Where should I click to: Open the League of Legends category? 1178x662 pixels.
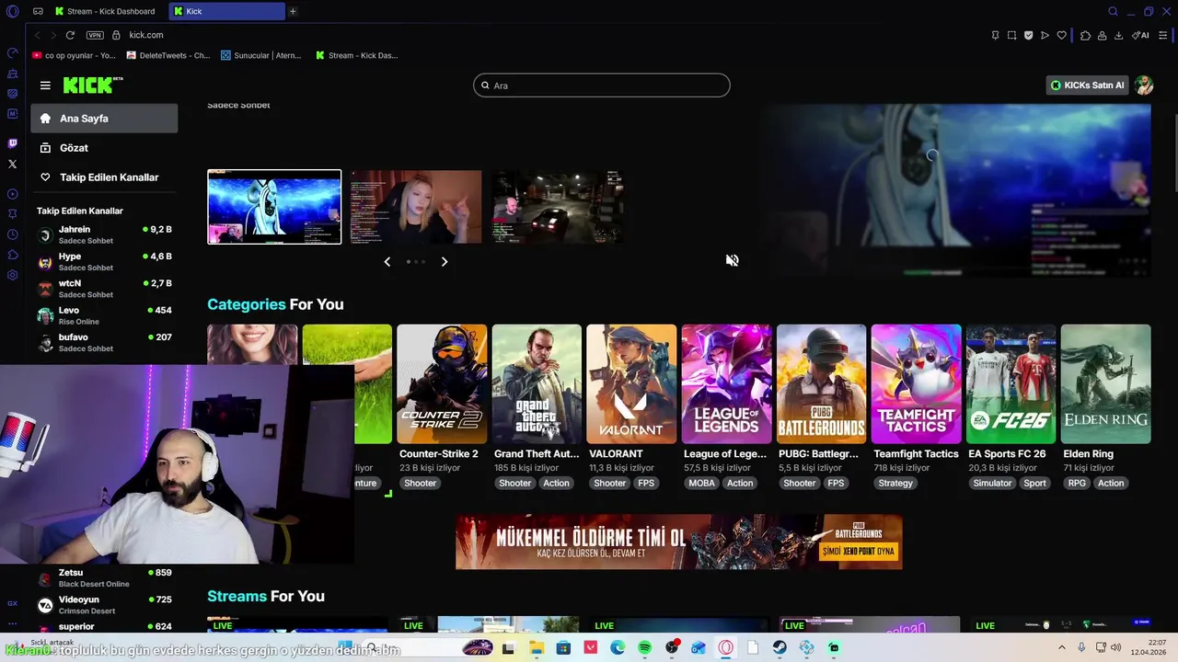[726, 384]
